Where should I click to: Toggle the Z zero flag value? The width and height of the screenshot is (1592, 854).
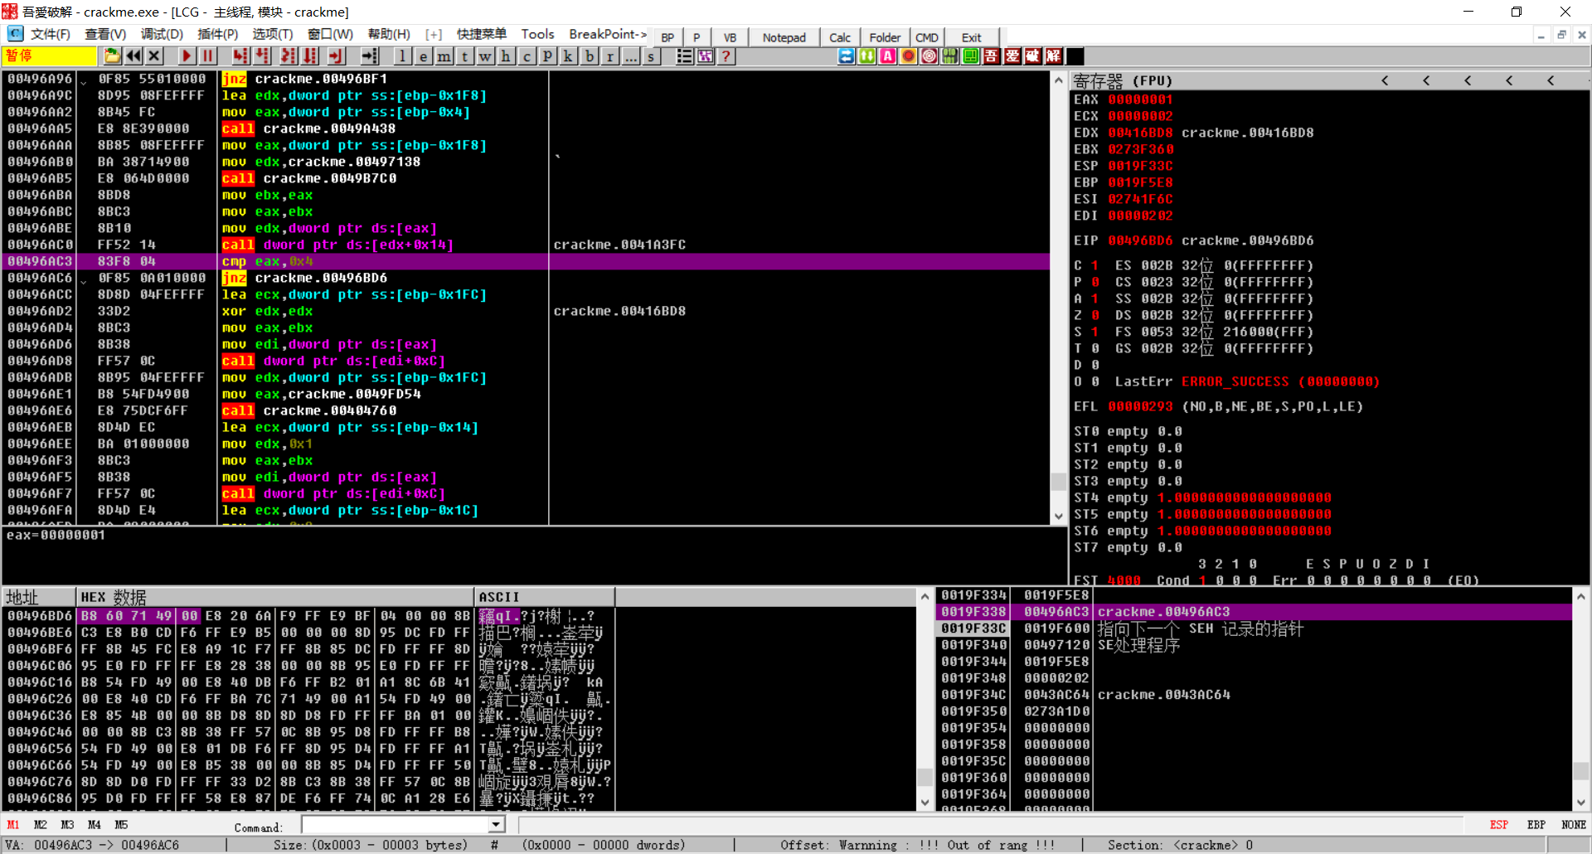[x=1094, y=315]
